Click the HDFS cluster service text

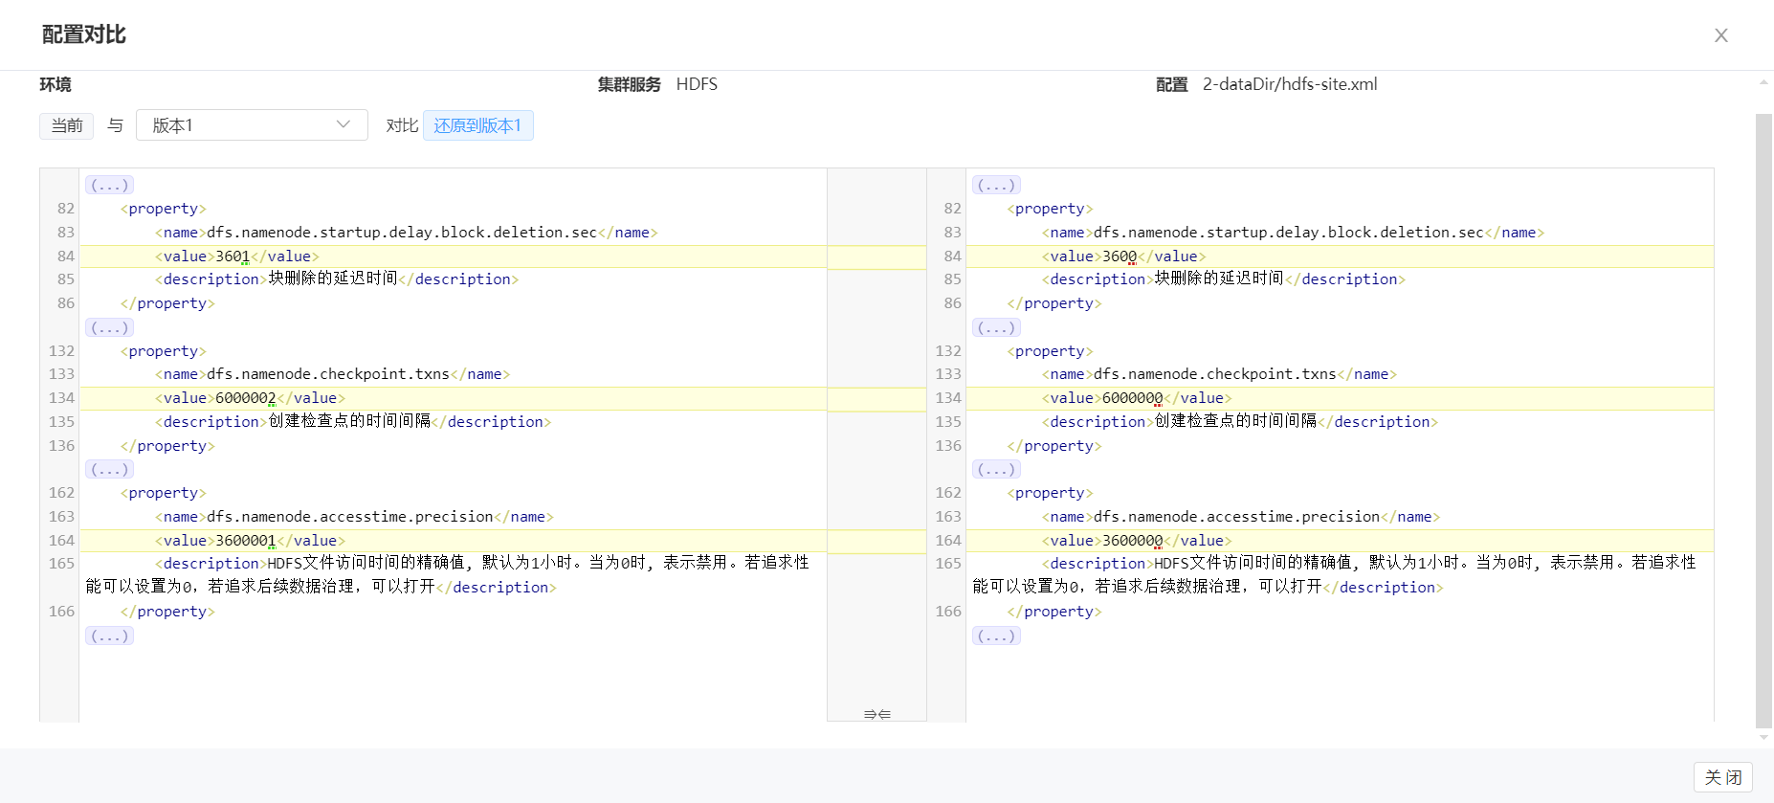coord(697,84)
